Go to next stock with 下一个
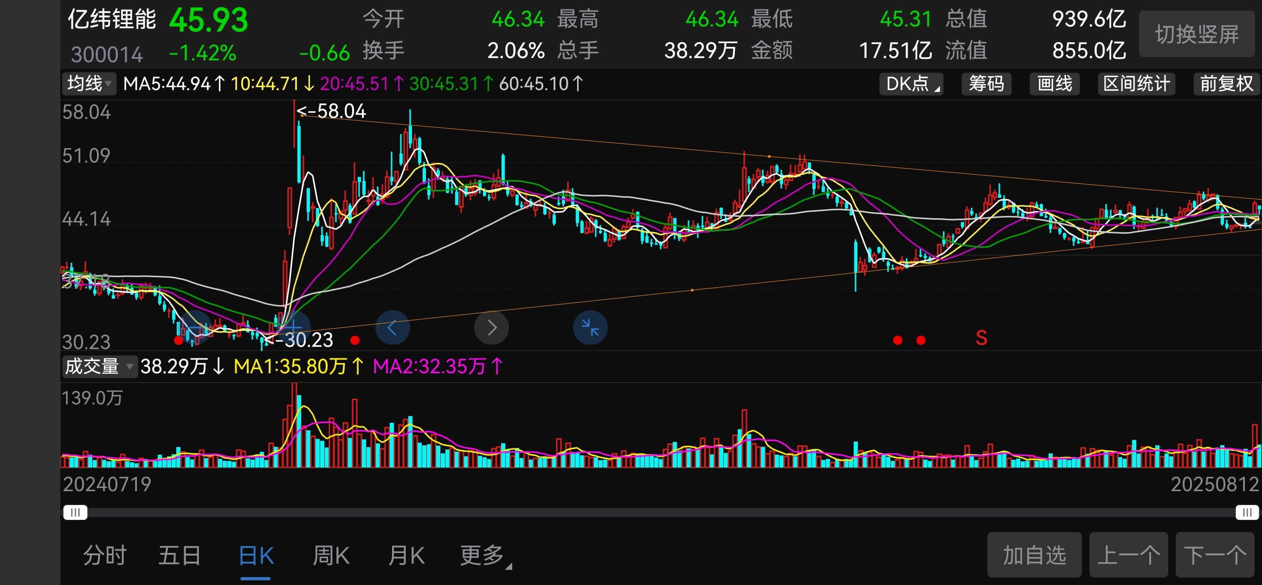Screen dimensions: 1262x585 coord(1215,555)
